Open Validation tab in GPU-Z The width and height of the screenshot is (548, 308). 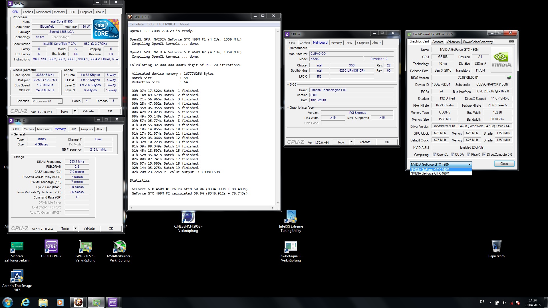pos(453,42)
